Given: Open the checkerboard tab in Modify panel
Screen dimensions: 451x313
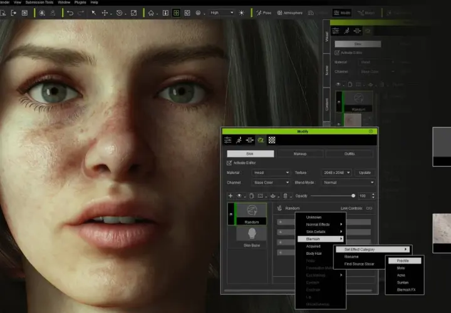Looking at the screenshot, I should point(272,140).
